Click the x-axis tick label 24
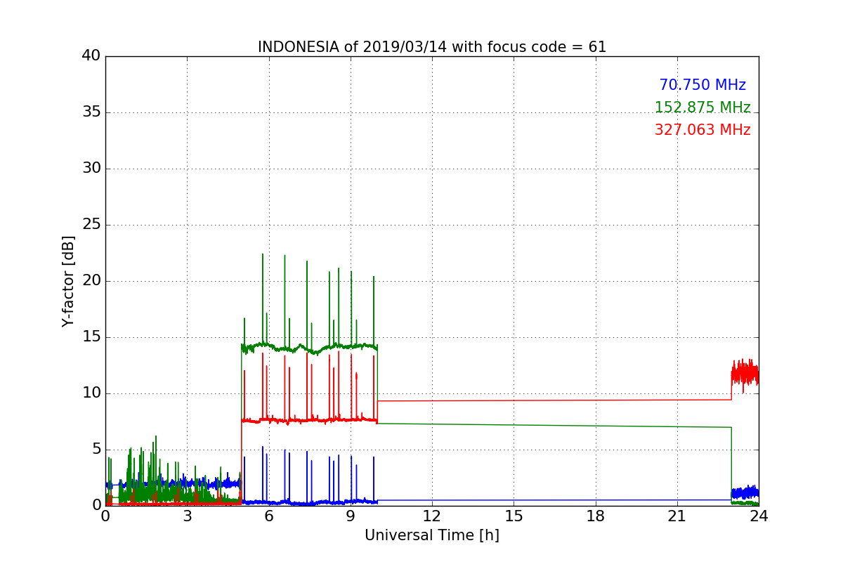This screenshot has width=843, height=562. click(759, 516)
